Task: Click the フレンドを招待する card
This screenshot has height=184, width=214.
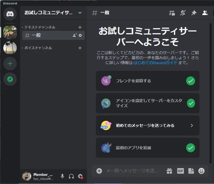Action: click(147, 81)
